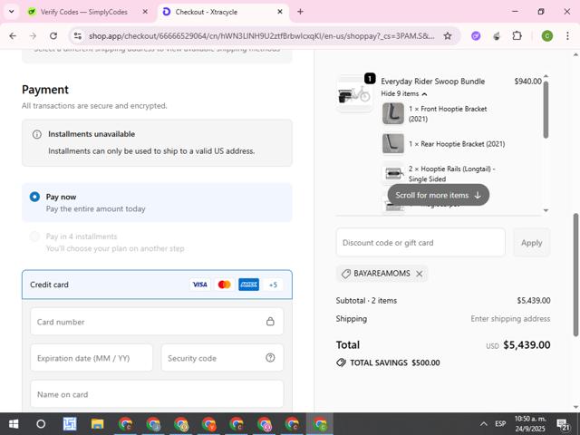Close the Checkout - Xtracycle tab
Viewport: 580px width, 435px height.
280,12
